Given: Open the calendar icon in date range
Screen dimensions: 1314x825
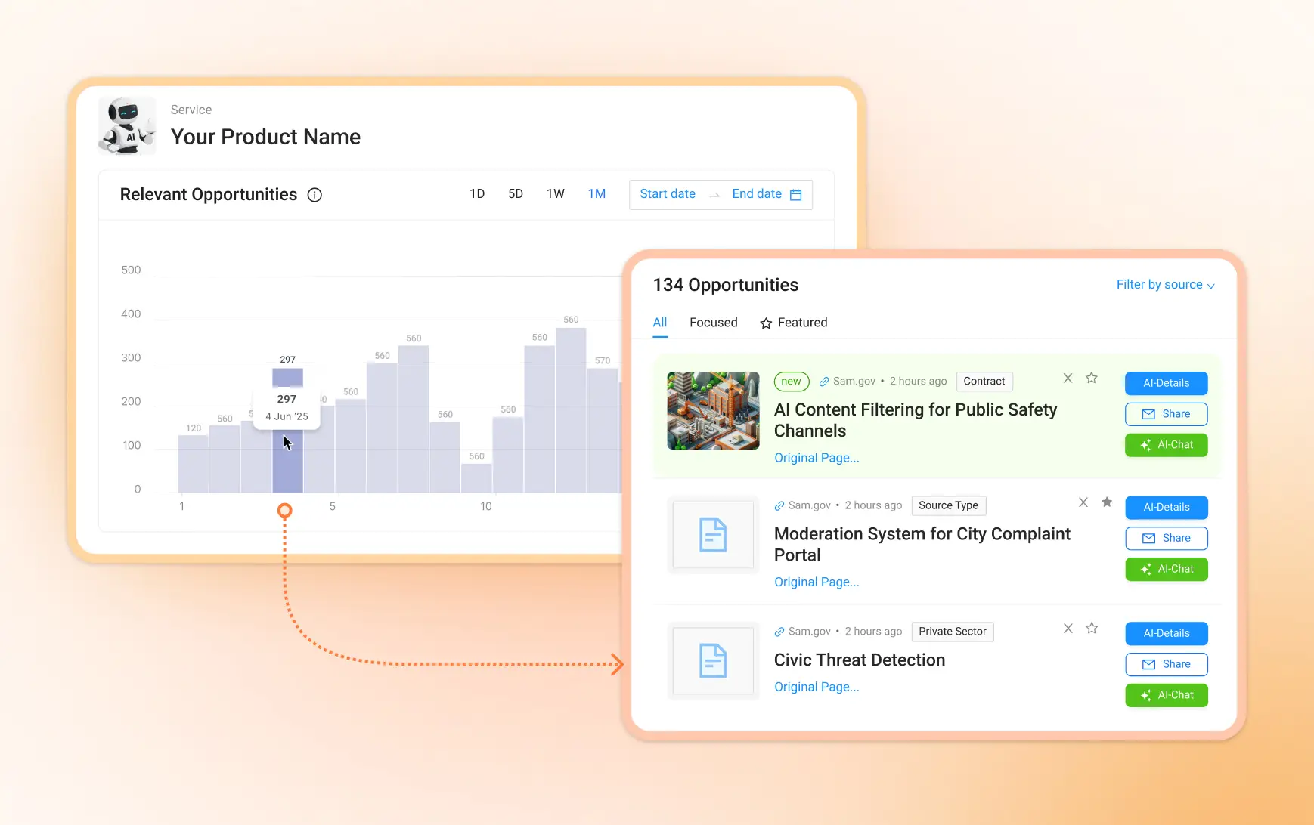Looking at the screenshot, I should pos(795,195).
